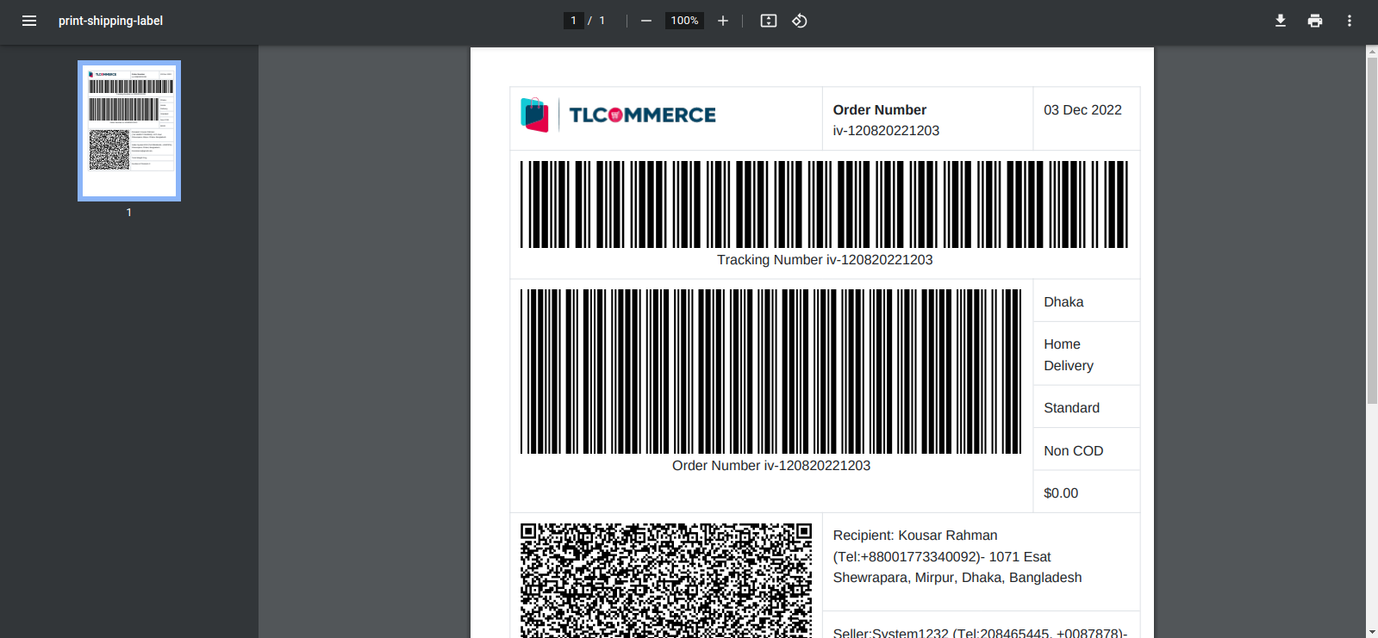Click the Order Number heading text
The image size is (1378, 638).
pos(879,109)
